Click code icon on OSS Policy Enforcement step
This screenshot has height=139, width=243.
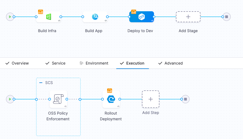pyautogui.click(x=65, y=106)
